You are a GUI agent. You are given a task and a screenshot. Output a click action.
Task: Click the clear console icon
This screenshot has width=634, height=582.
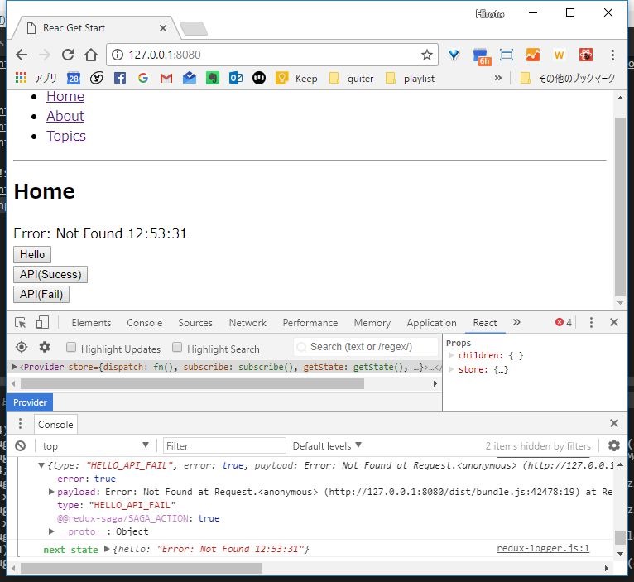[x=20, y=445]
